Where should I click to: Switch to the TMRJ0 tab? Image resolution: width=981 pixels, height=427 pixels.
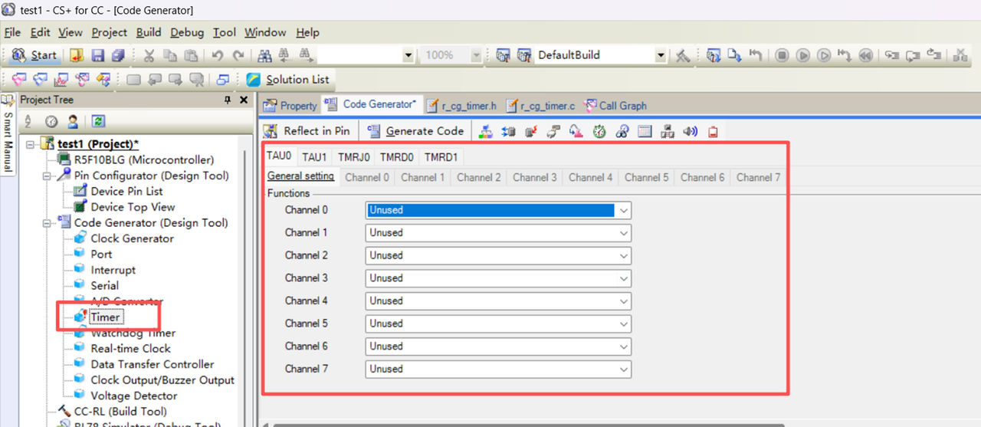click(354, 156)
